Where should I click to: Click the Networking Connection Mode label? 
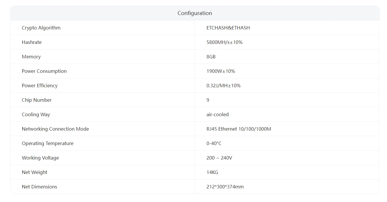(55, 129)
